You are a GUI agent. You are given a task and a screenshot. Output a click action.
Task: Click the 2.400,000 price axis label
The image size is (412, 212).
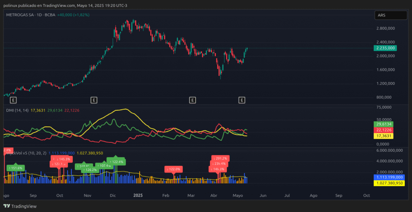click(x=386, y=42)
